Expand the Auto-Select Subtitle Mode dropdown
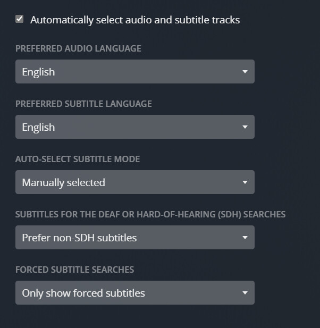 [134, 182]
